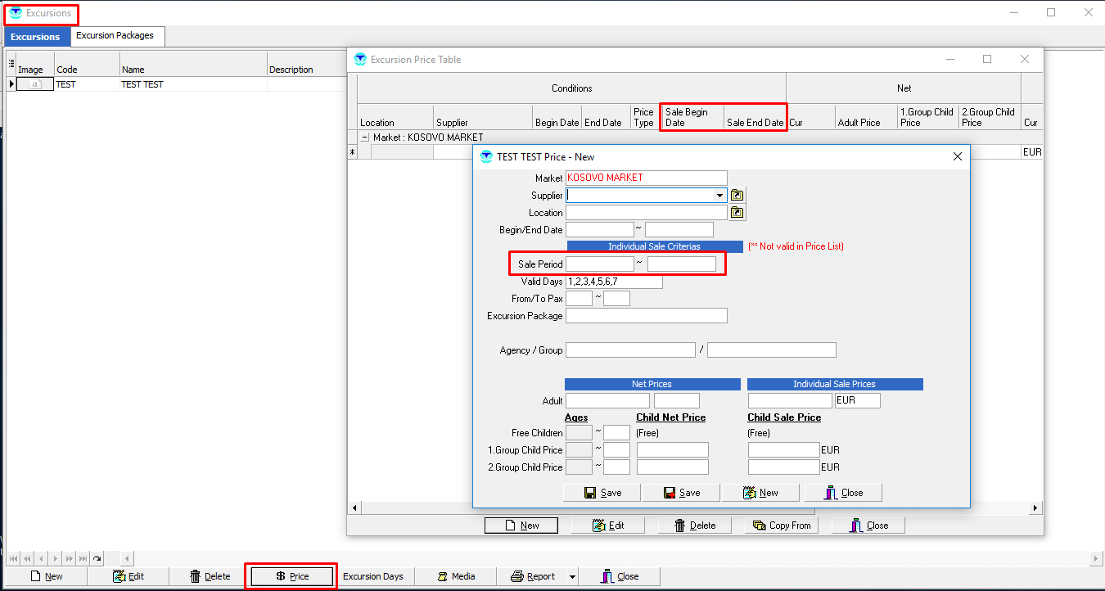This screenshot has height=591, width=1105.
Task: Select the Excursions tab
Action: (35, 37)
